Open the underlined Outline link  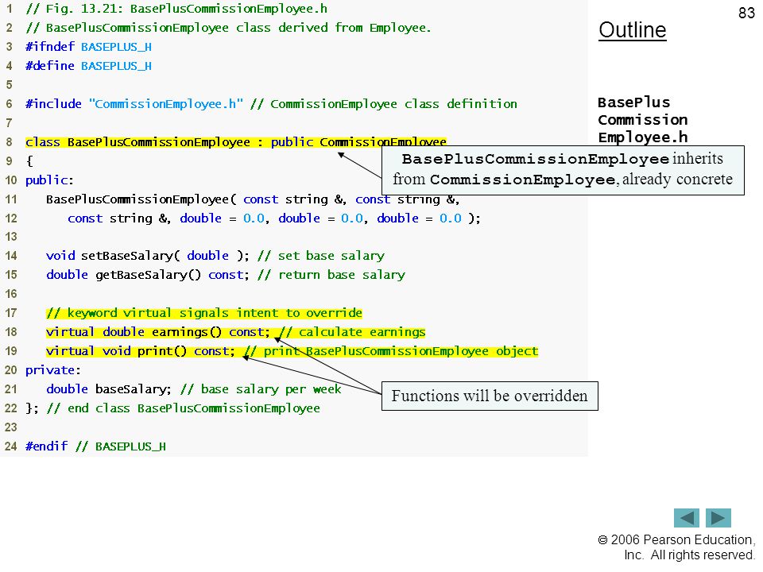(632, 30)
